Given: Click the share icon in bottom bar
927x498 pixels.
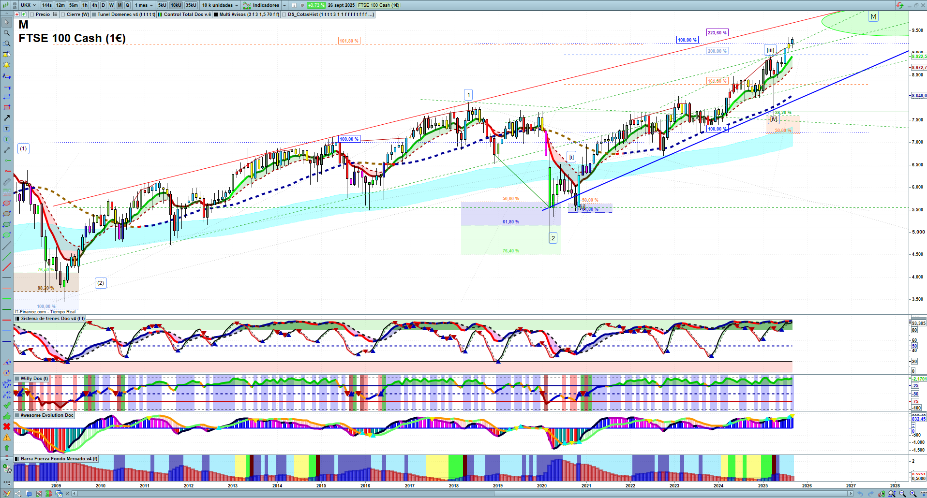Looking at the screenshot, I should pyautogui.click(x=18, y=494).
